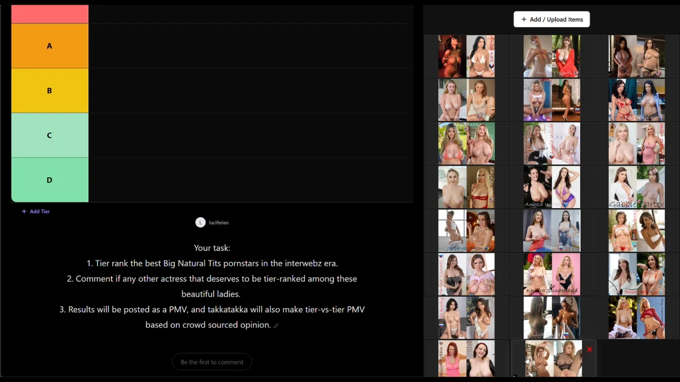Click the empty C tier row area

pyautogui.click(x=250, y=135)
